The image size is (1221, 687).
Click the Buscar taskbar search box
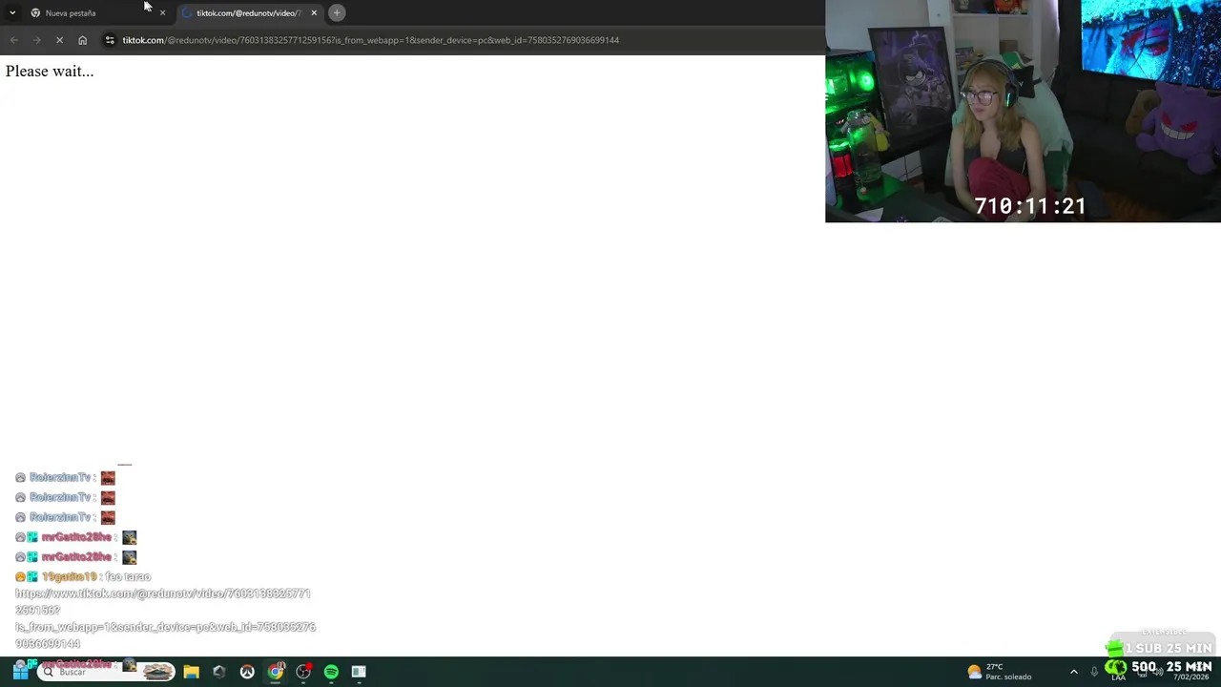click(108, 672)
